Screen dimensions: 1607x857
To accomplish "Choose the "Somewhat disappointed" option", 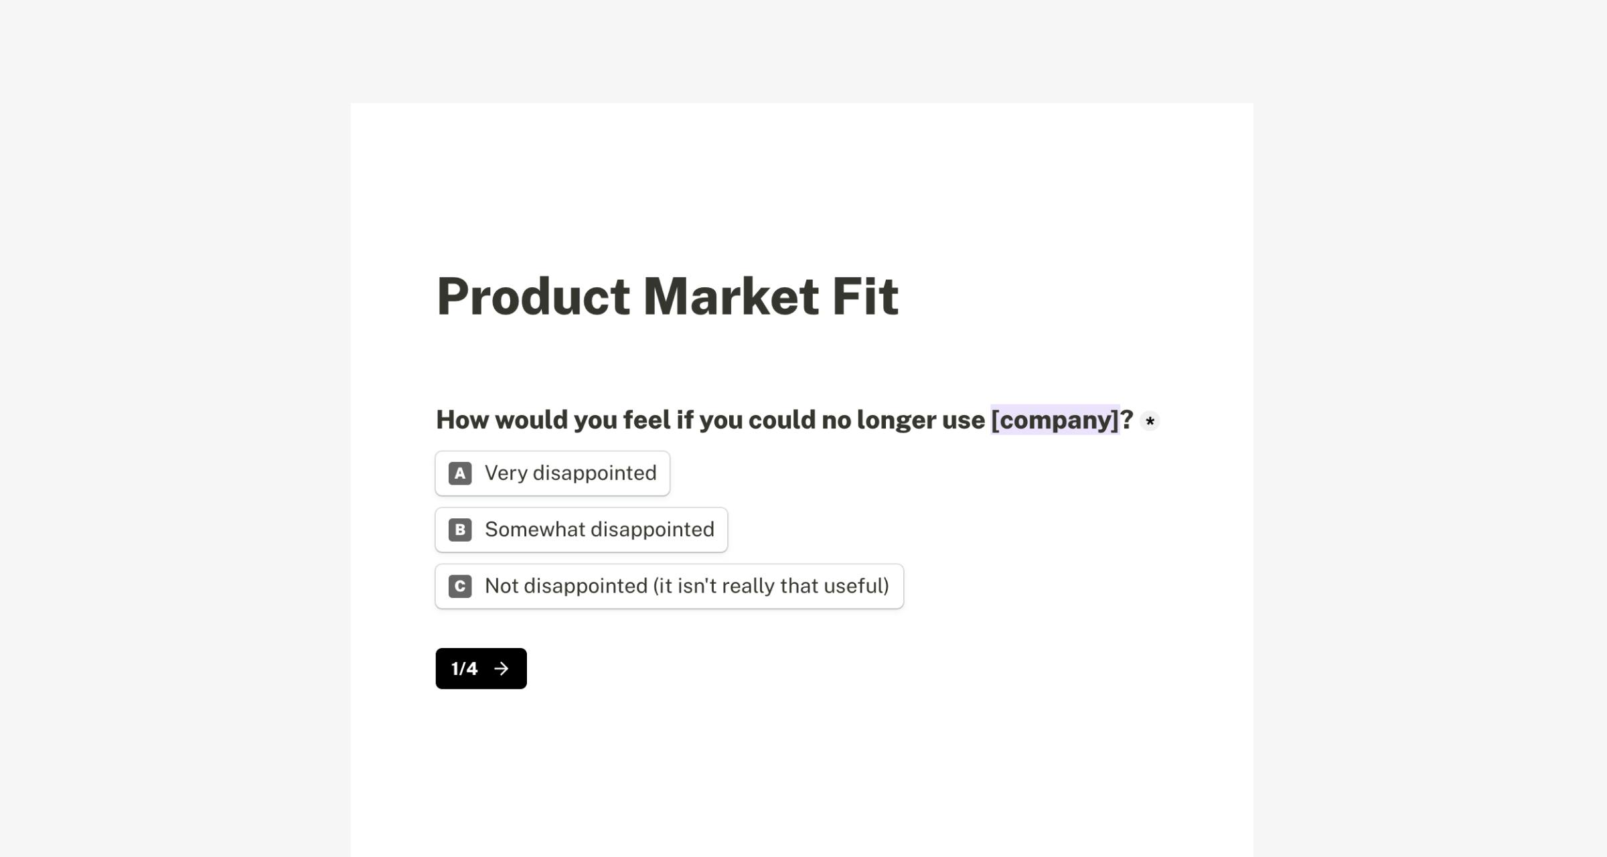I will (599, 530).
